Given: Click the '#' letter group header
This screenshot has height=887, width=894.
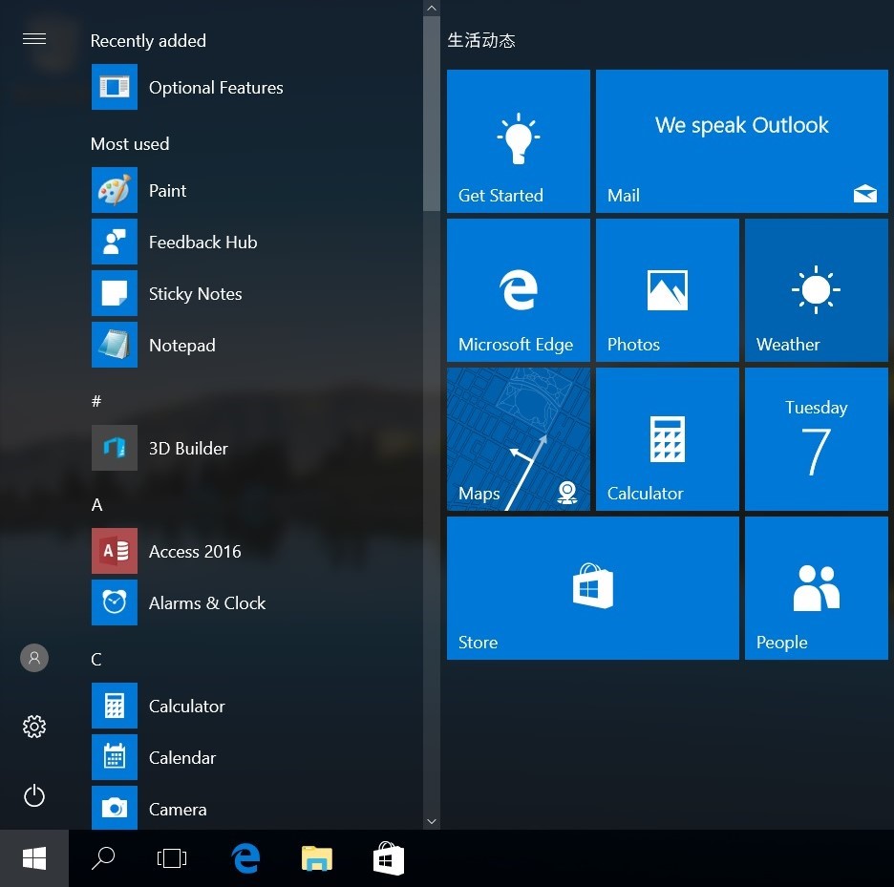Looking at the screenshot, I should coord(96,401).
